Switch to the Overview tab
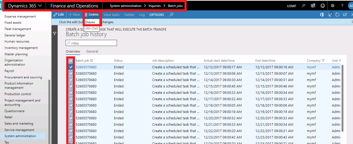Viewport: 353px width, 144px height. tap(73, 52)
